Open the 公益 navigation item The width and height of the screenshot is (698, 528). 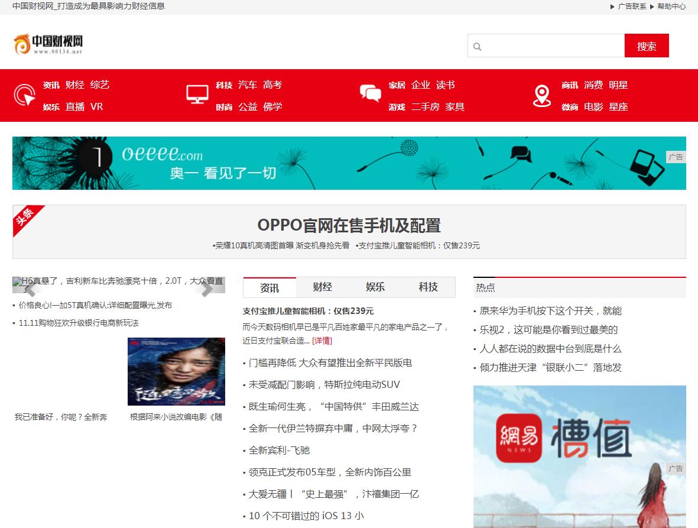(x=248, y=107)
